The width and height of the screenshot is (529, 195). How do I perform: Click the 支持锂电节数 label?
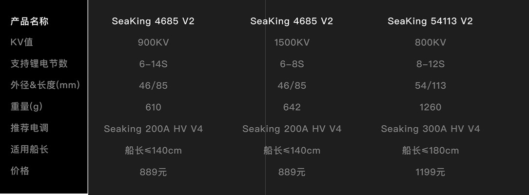tap(39, 64)
